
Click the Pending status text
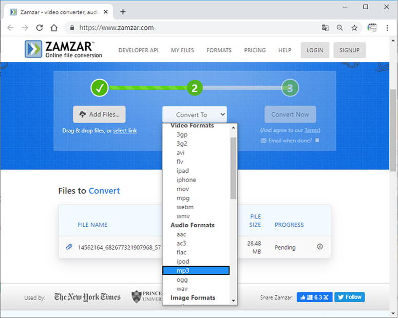pyautogui.click(x=285, y=247)
